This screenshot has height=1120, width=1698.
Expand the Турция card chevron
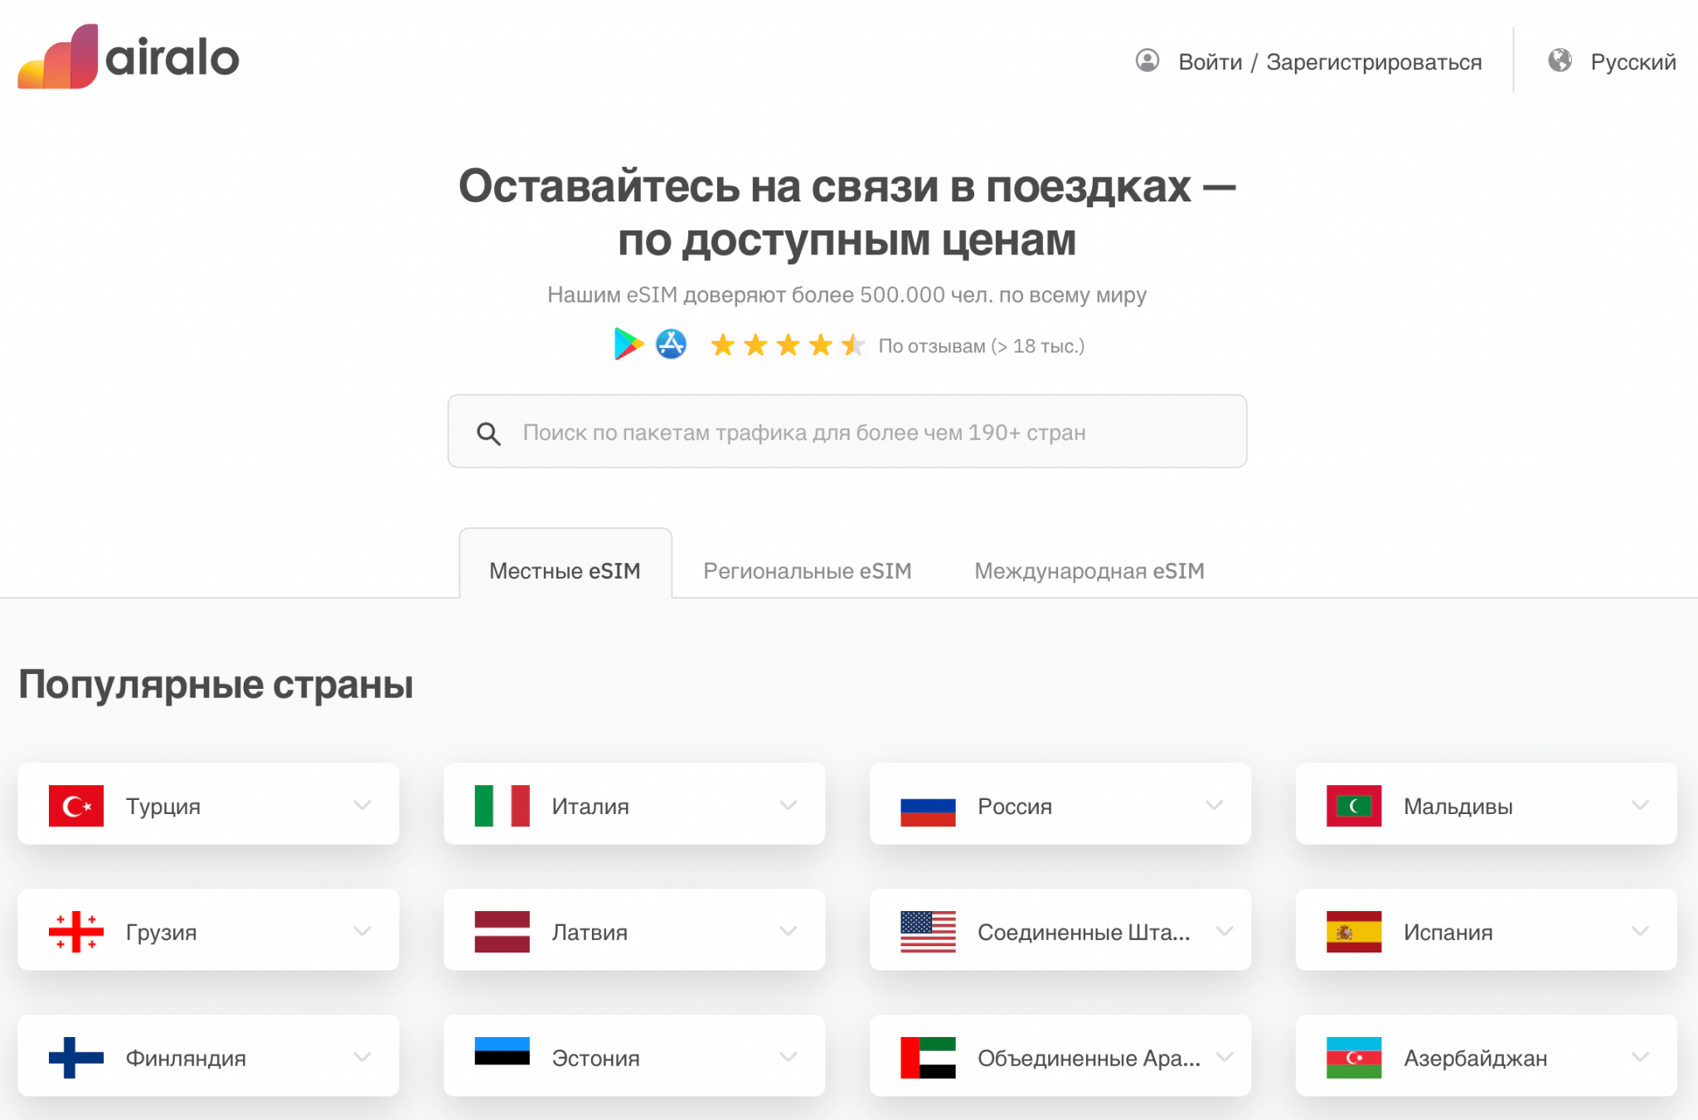coord(362,805)
